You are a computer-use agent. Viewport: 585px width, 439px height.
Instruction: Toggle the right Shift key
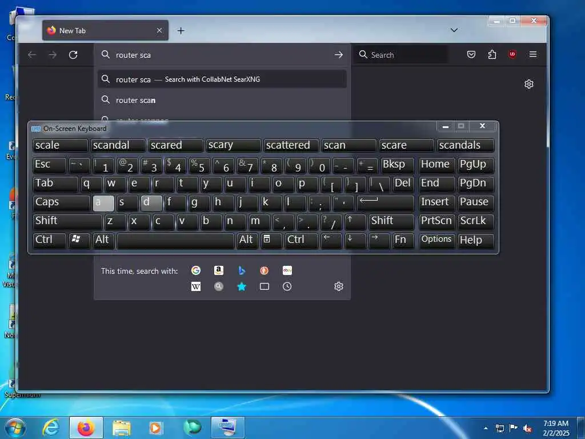(391, 221)
